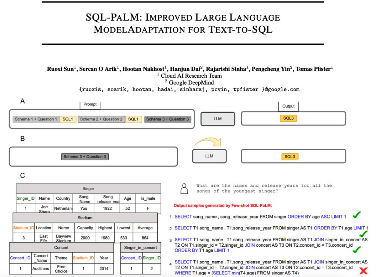The width and height of the screenshot is (376, 277).
Task: Click the Google DeepMind affiliation
Action: pyautogui.click(x=190, y=83)
